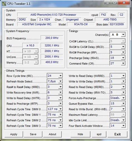The image size is (132, 141).
Task: Click the ASUSTeK Computer INC. board value
Action: click(37, 24)
